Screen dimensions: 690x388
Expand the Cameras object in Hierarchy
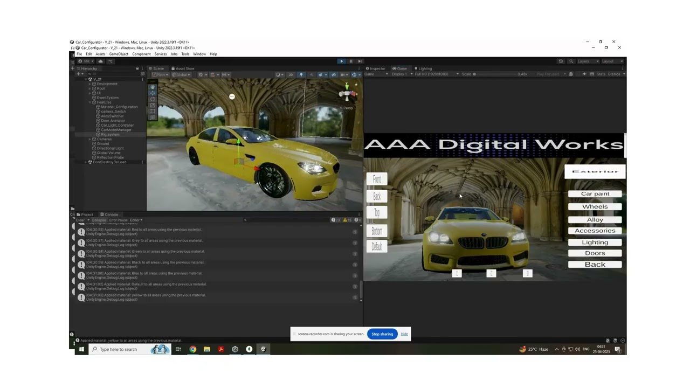(x=90, y=139)
